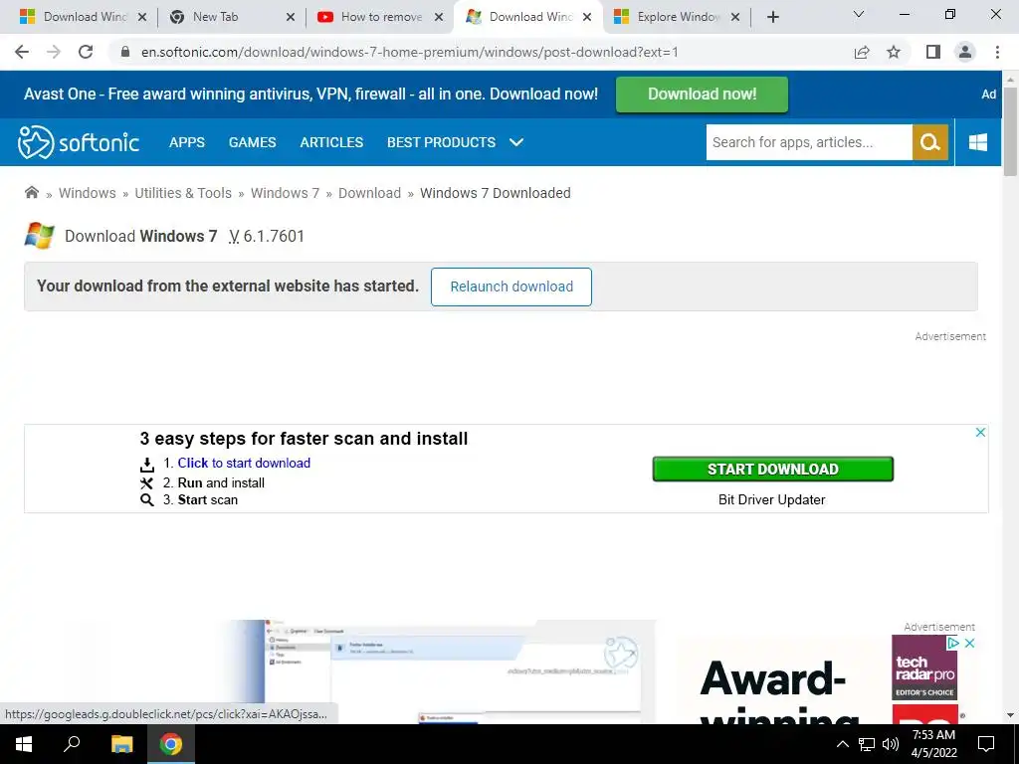Screen dimensions: 1019x764
Task: Open the Chrome profile avatar
Action: pos(965,52)
